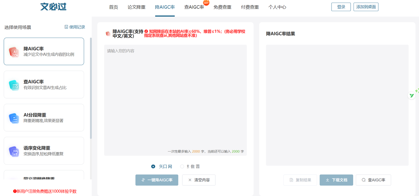Click the 使用记录 document icon
This screenshot has width=419, height=196.
[x=66, y=27]
